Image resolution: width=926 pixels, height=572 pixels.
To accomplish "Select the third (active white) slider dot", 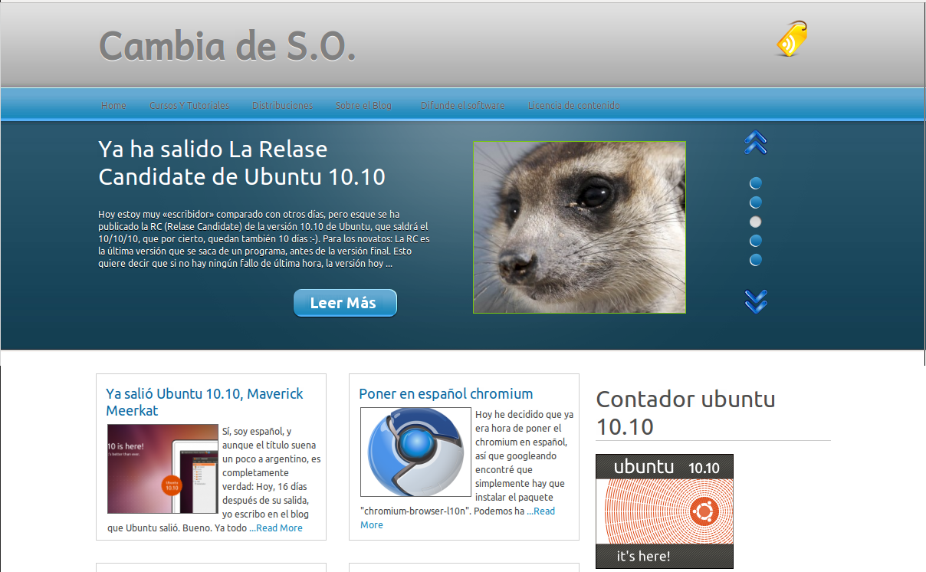I will coord(755,222).
